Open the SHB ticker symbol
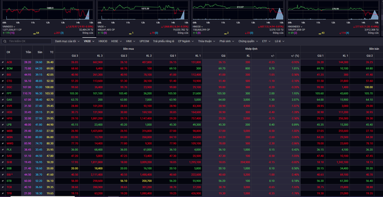The height and width of the screenshot is (197, 383). [x=9, y=162]
